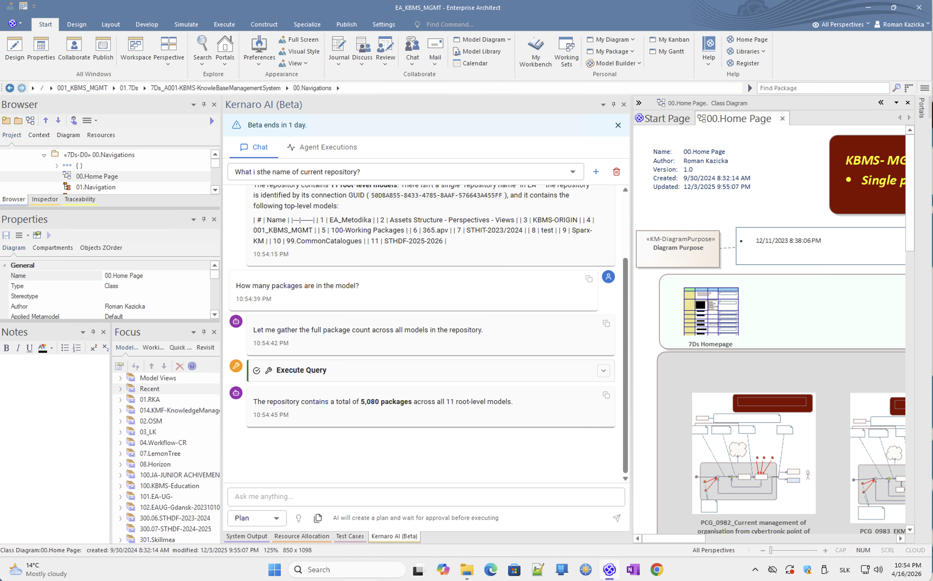The image size is (933, 581).
Task: Open the Agent Executions tab
Action: [322, 147]
